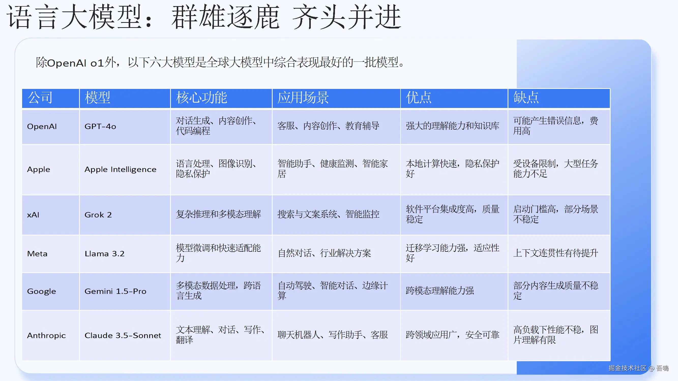
Task: Select the Claude 3.5-Sonnet cell
Action: (x=123, y=336)
